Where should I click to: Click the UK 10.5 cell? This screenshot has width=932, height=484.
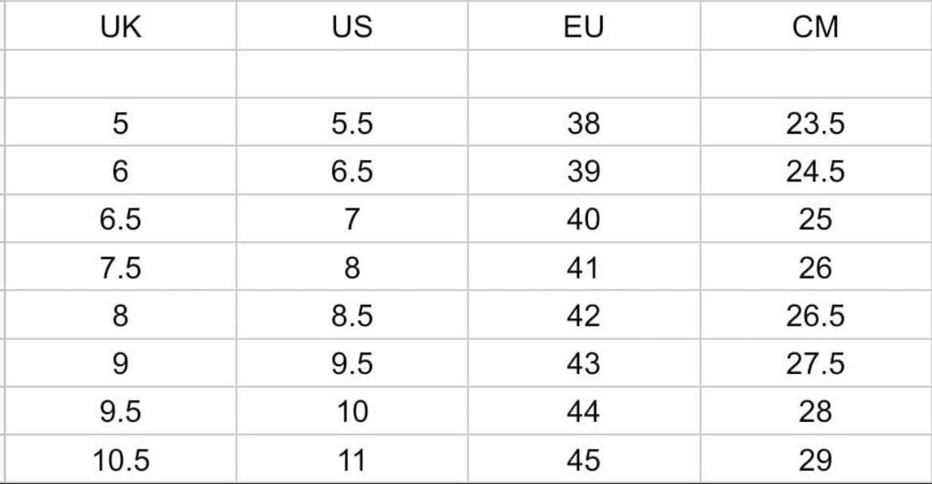pyautogui.click(x=121, y=460)
